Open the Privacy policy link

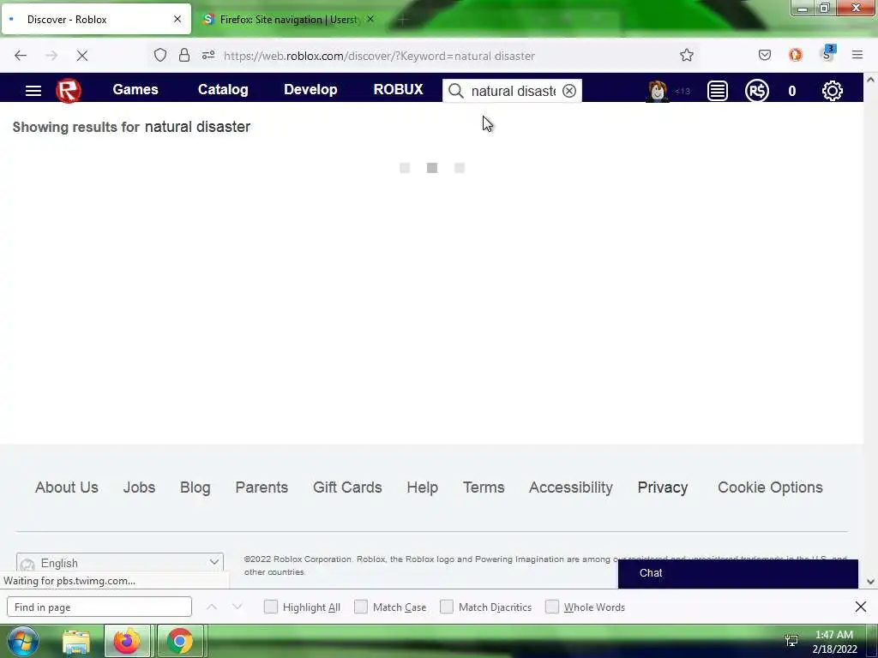tap(663, 488)
